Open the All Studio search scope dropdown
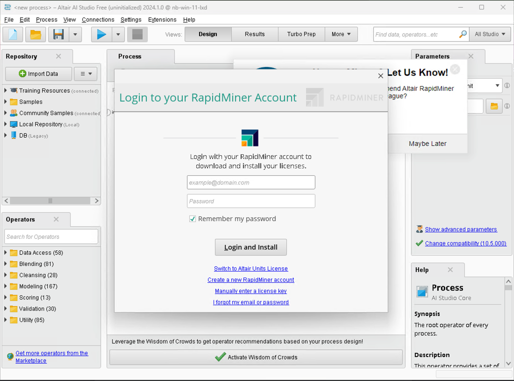This screenshot has height=381, width=514. point(490,35)
